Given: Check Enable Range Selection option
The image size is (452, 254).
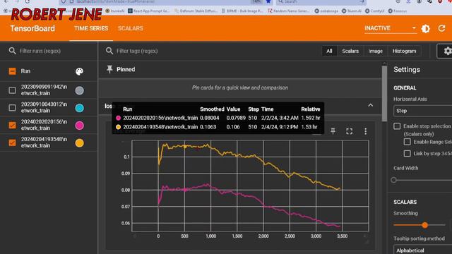Looking at the screenshot, I should point(407,142).
